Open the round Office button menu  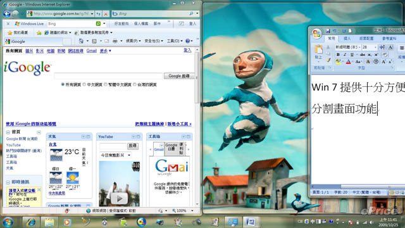[x=316, y=34]
